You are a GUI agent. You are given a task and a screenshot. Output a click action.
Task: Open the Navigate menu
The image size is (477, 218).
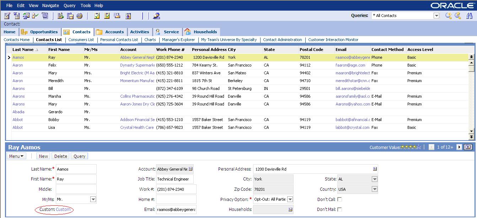point(50,5)
